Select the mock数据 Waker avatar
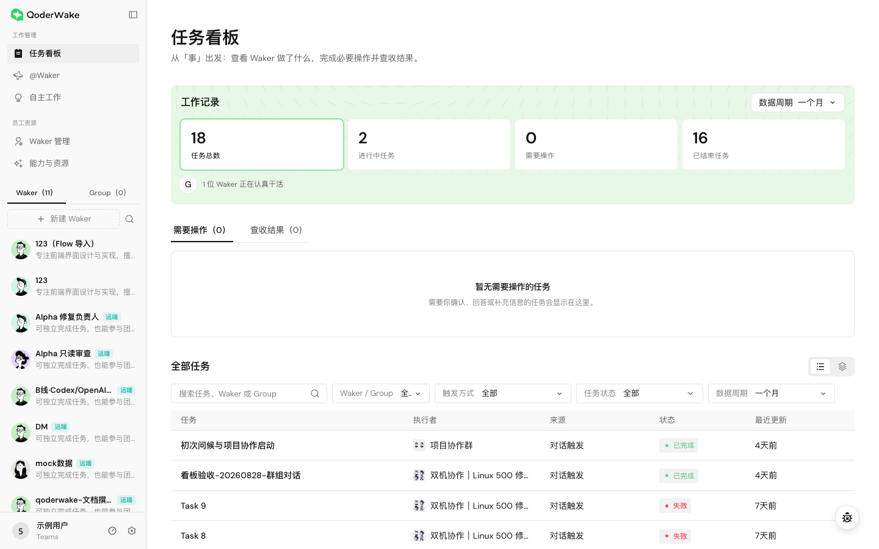The width and height of the screenshot is (879, 549). pos(21,469)
